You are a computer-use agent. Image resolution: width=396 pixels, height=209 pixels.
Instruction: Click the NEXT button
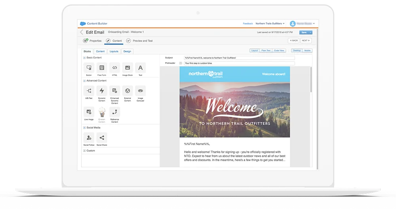click(306, 40)
